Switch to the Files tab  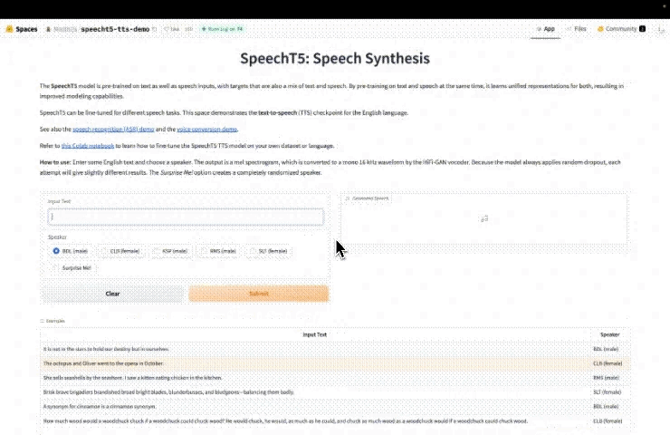[x=576, y=29]
